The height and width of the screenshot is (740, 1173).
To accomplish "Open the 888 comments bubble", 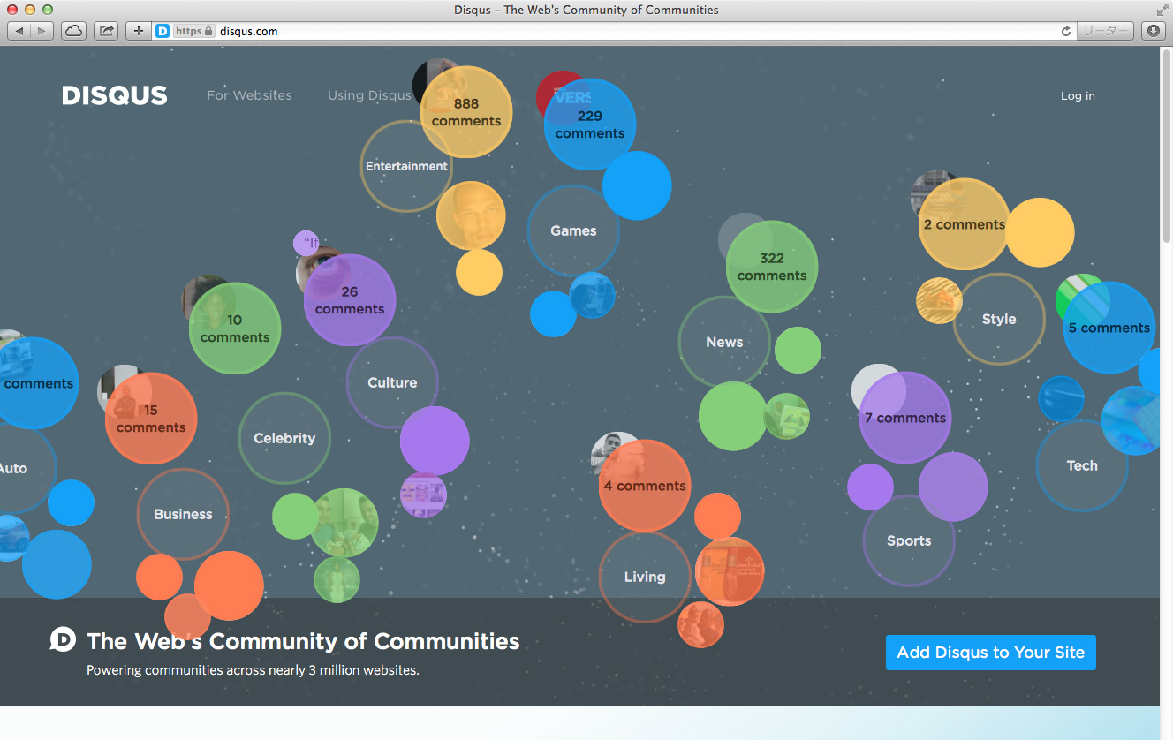I will click(x=466, y=112).
